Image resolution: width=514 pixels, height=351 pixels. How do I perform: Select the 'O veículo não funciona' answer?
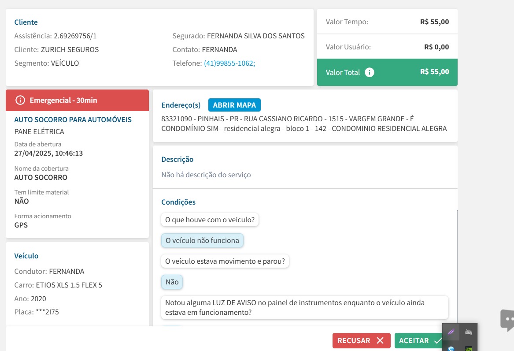tap(202, 240)
